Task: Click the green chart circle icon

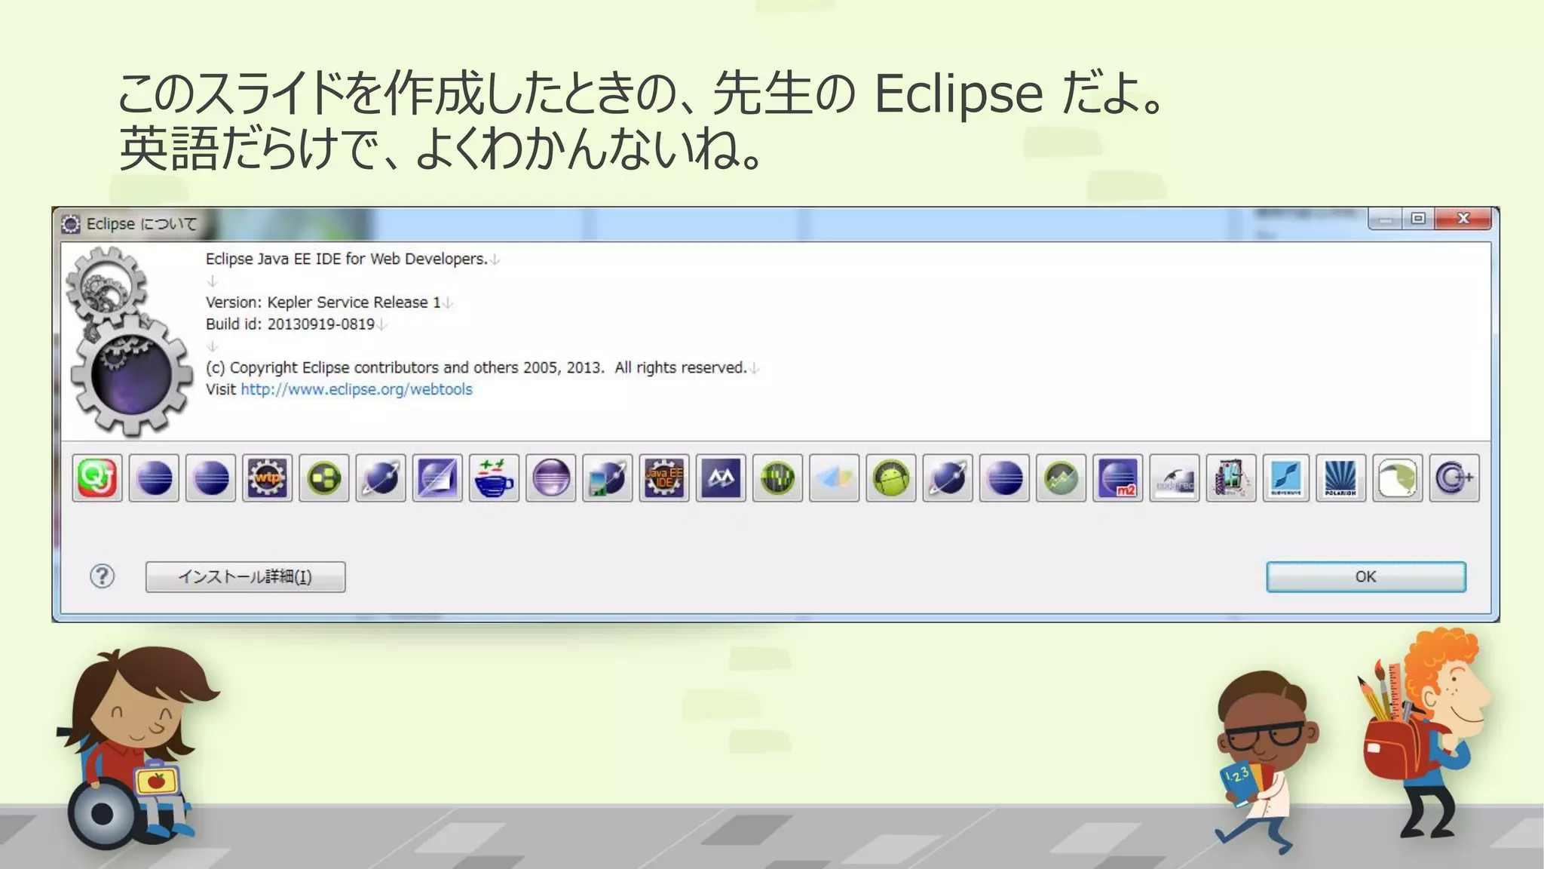Action: coord(1061,477)
